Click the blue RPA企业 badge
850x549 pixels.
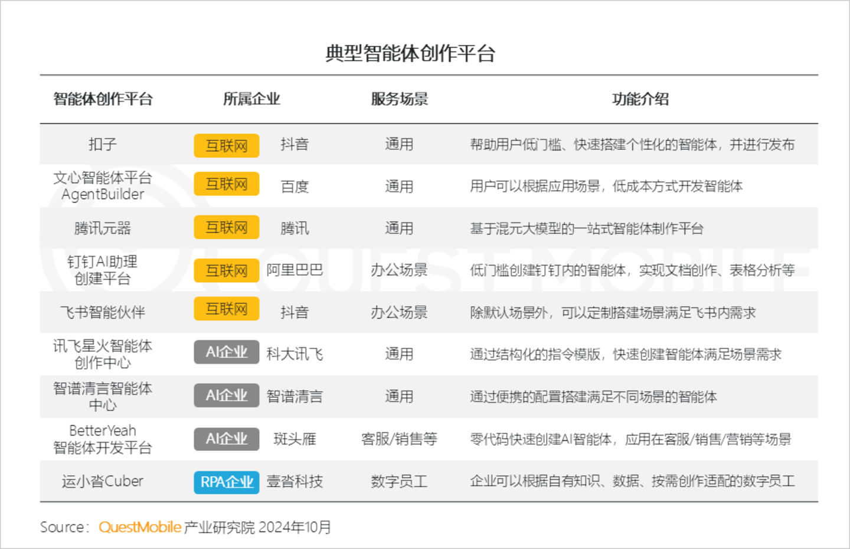[226, 482]
